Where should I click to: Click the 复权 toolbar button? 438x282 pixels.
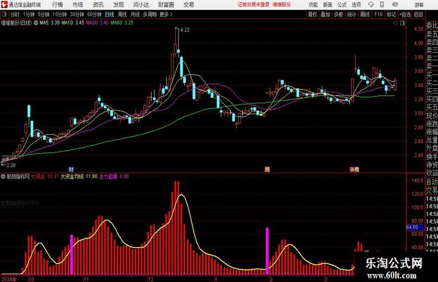point(312,14)
